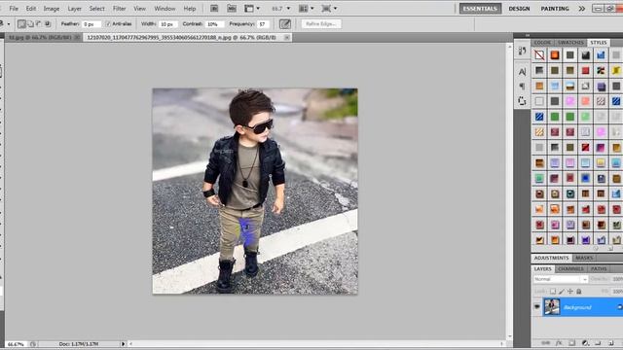Select the New selection mode icon
Image resolution: width=623 pixels, height=350 pixels.
click(21, 24)
